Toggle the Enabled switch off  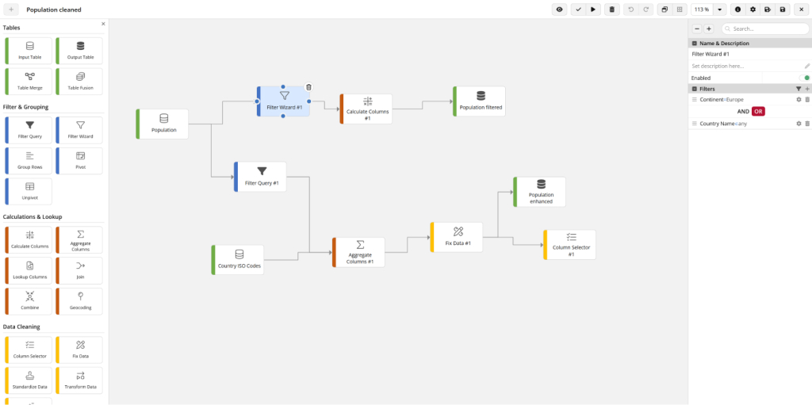[805, 78]
